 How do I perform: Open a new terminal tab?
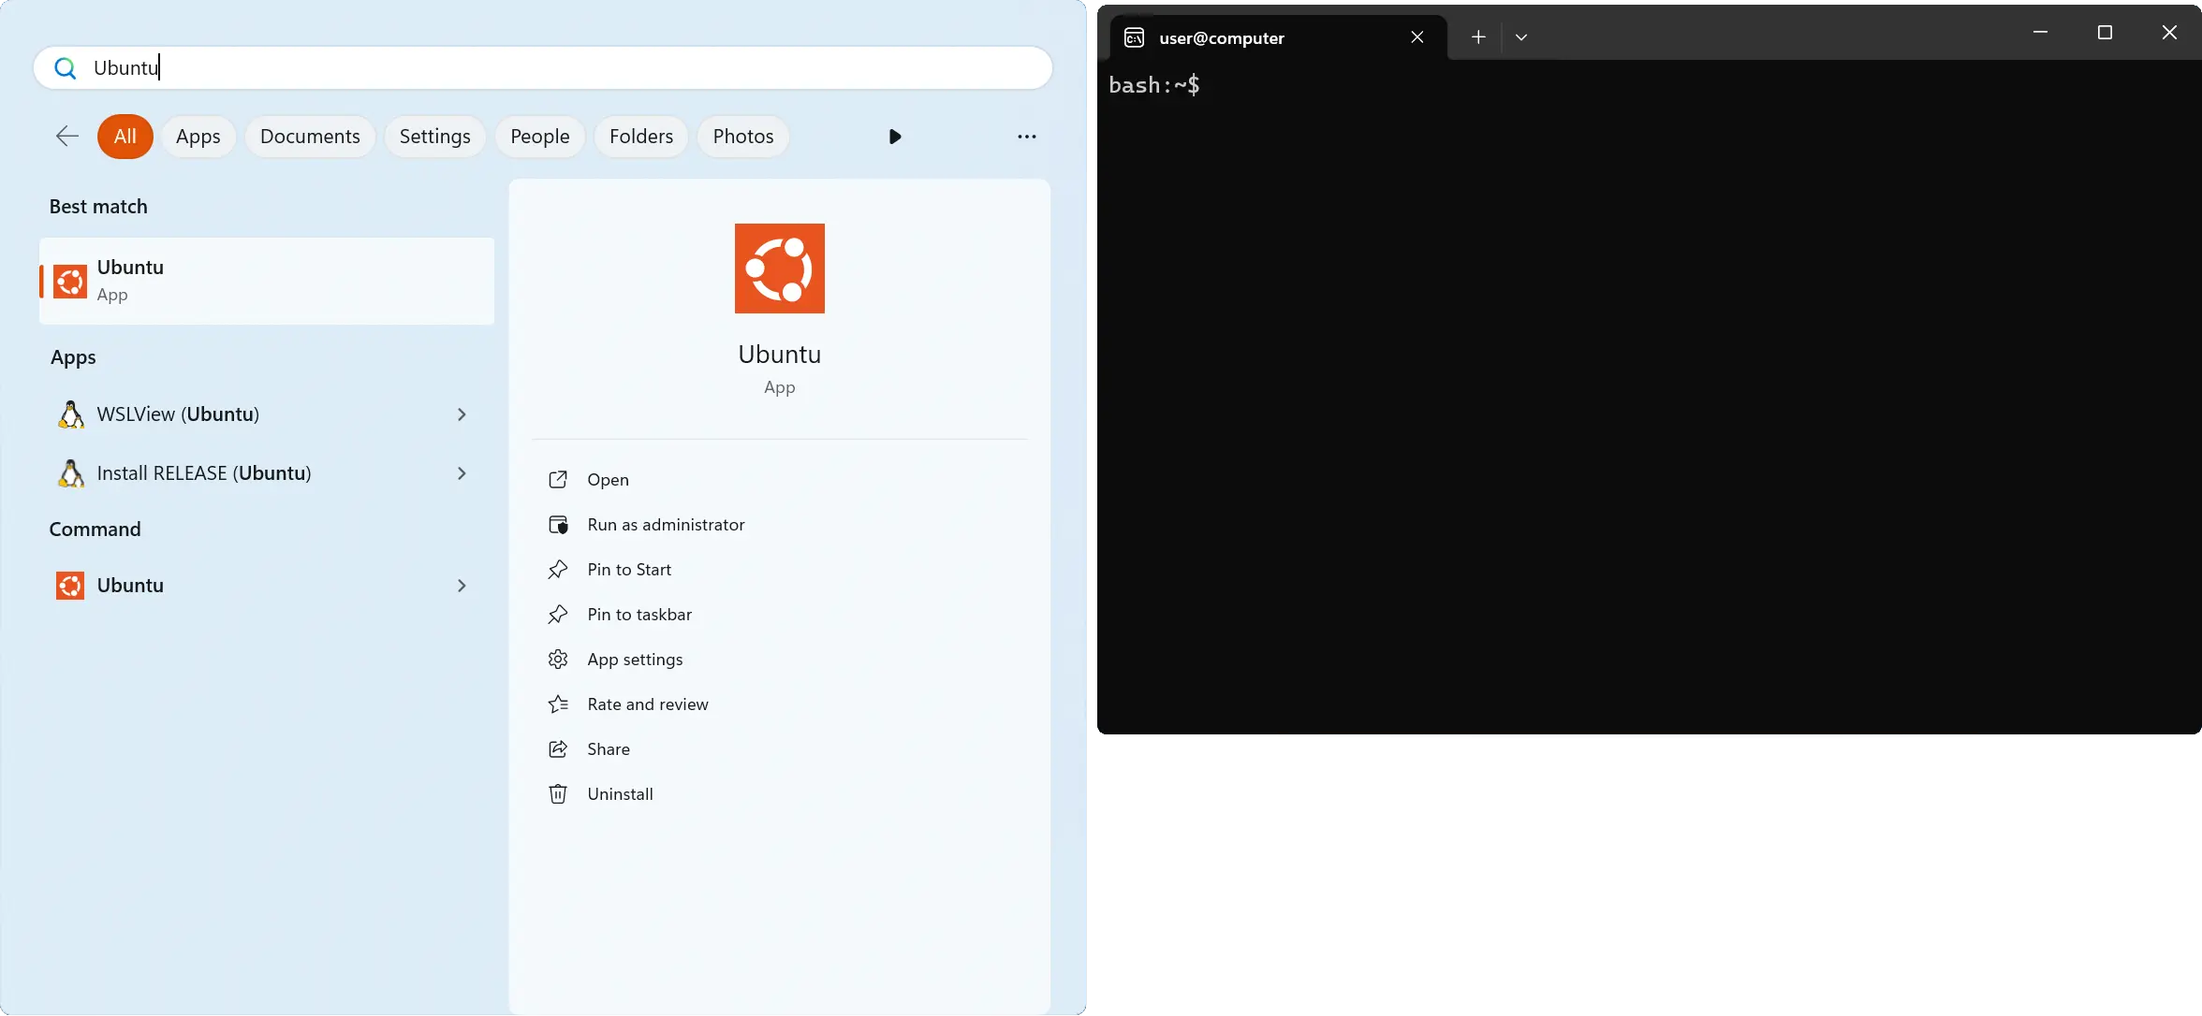(1478, 37)
